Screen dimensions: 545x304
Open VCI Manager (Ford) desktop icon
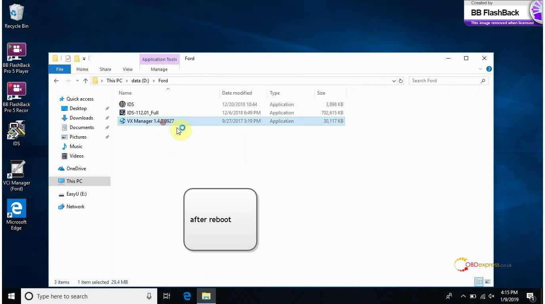click(16, 171)
